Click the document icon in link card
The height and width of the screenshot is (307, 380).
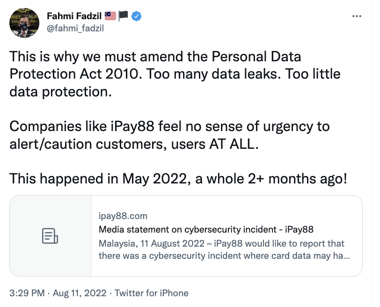[x=50, y=235]
